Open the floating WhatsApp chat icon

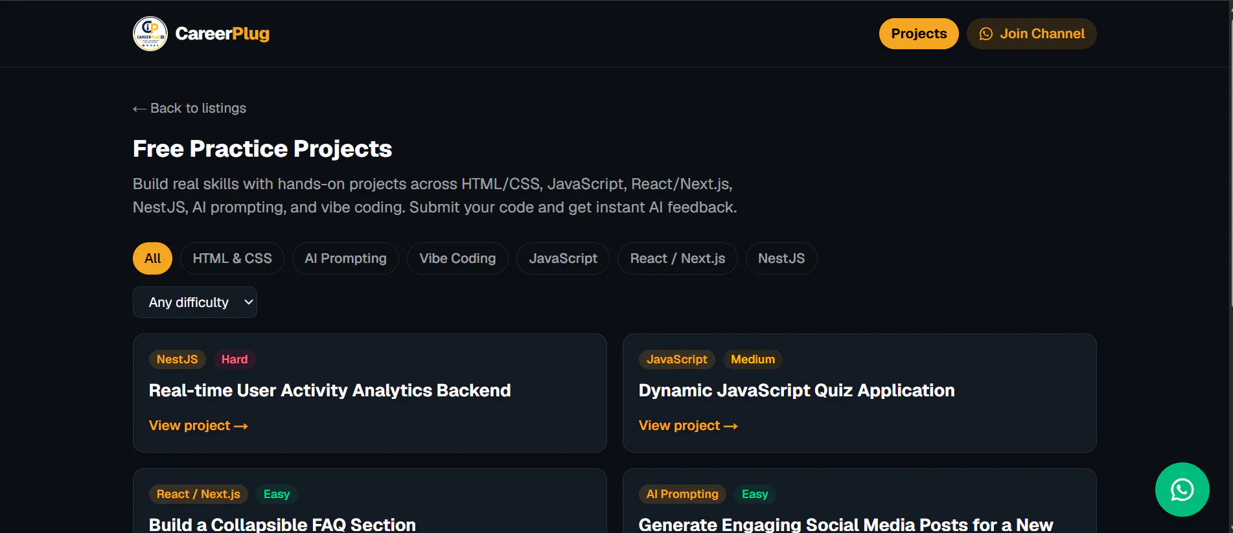1182,490
